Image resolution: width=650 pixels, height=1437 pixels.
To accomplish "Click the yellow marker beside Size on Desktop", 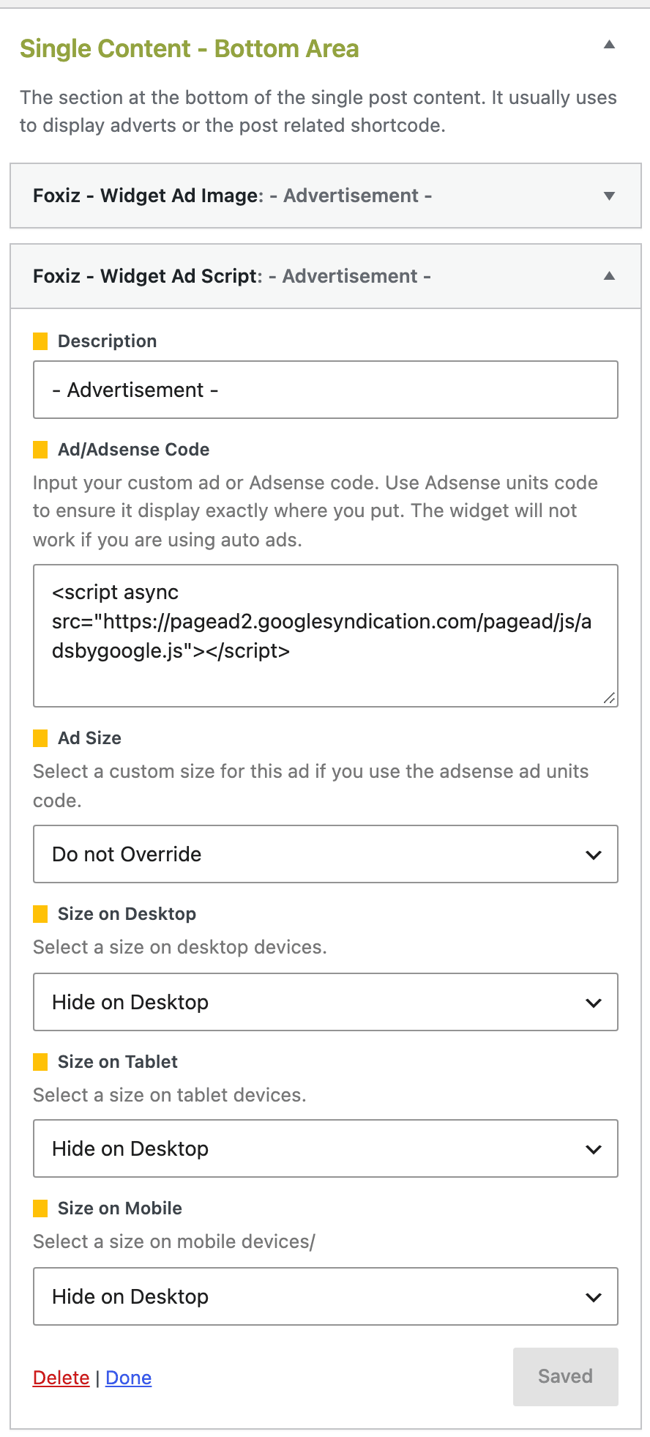I will tap(41, 914).
